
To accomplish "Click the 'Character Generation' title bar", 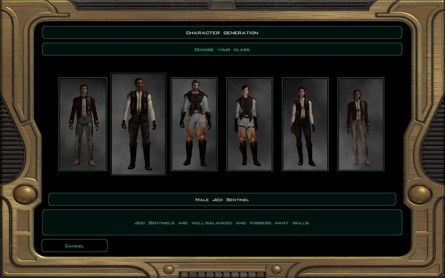I will pos(222,32).
